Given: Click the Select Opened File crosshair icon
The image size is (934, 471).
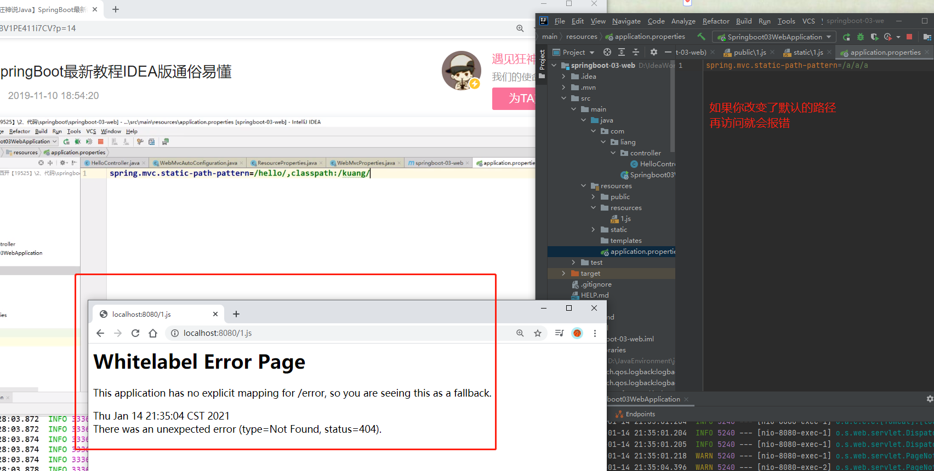Looking at the screenshot, I should click(x=607, y=52).
